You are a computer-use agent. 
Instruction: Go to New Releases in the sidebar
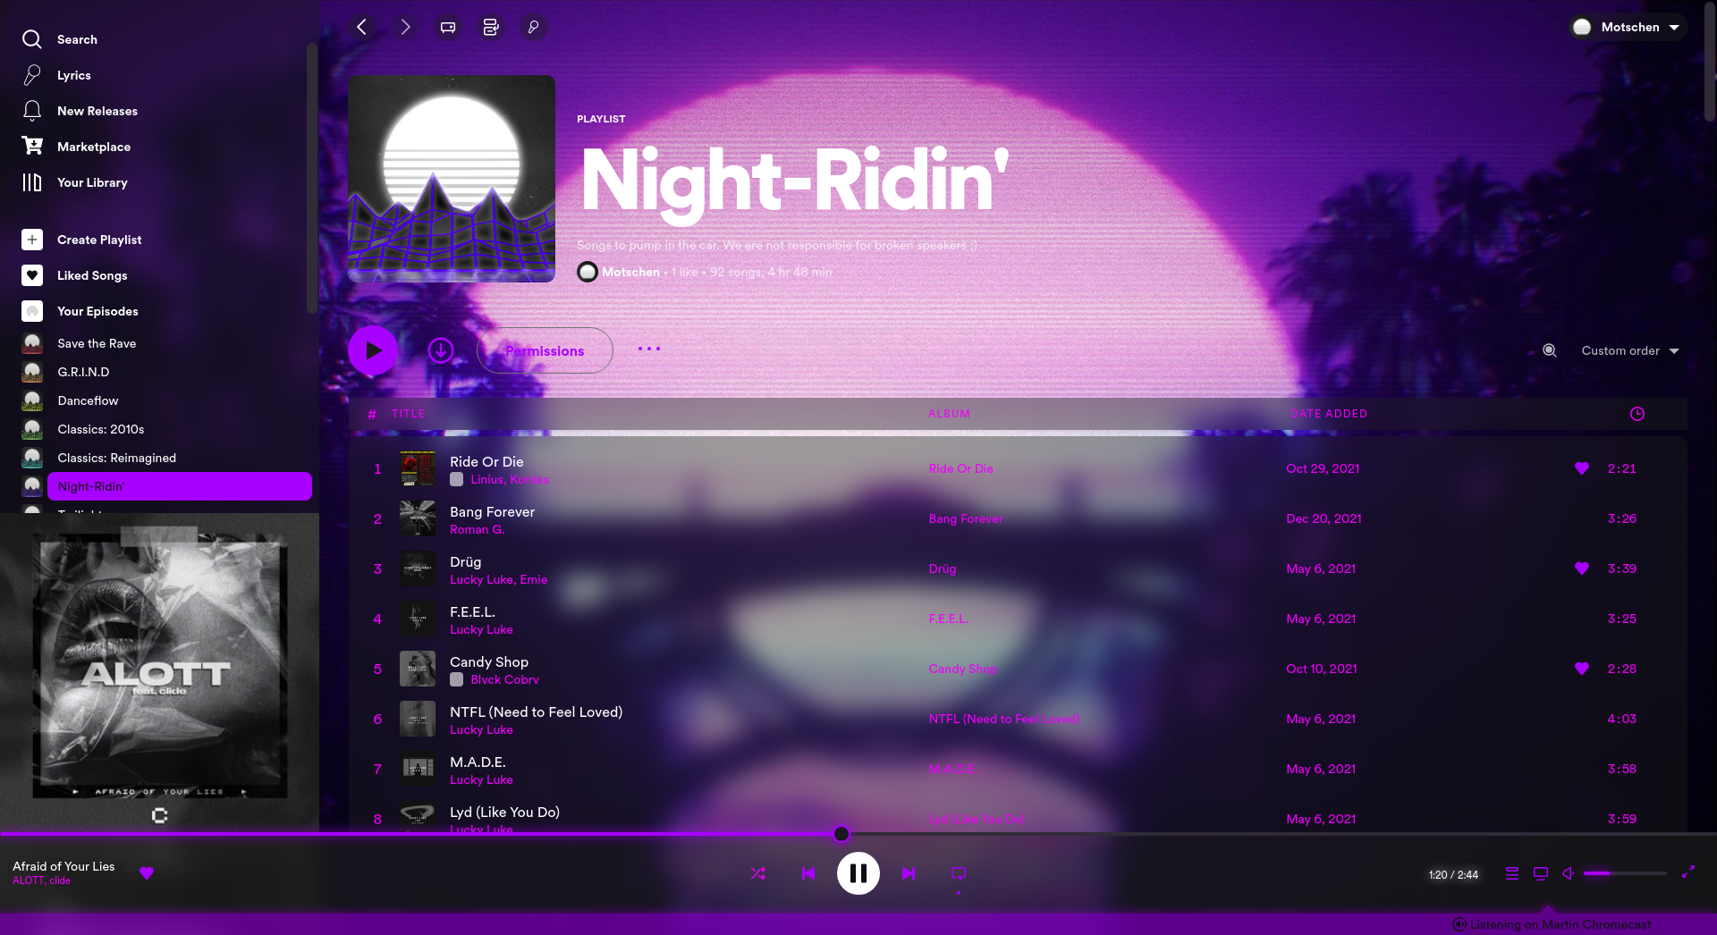[x=97, y=111]
